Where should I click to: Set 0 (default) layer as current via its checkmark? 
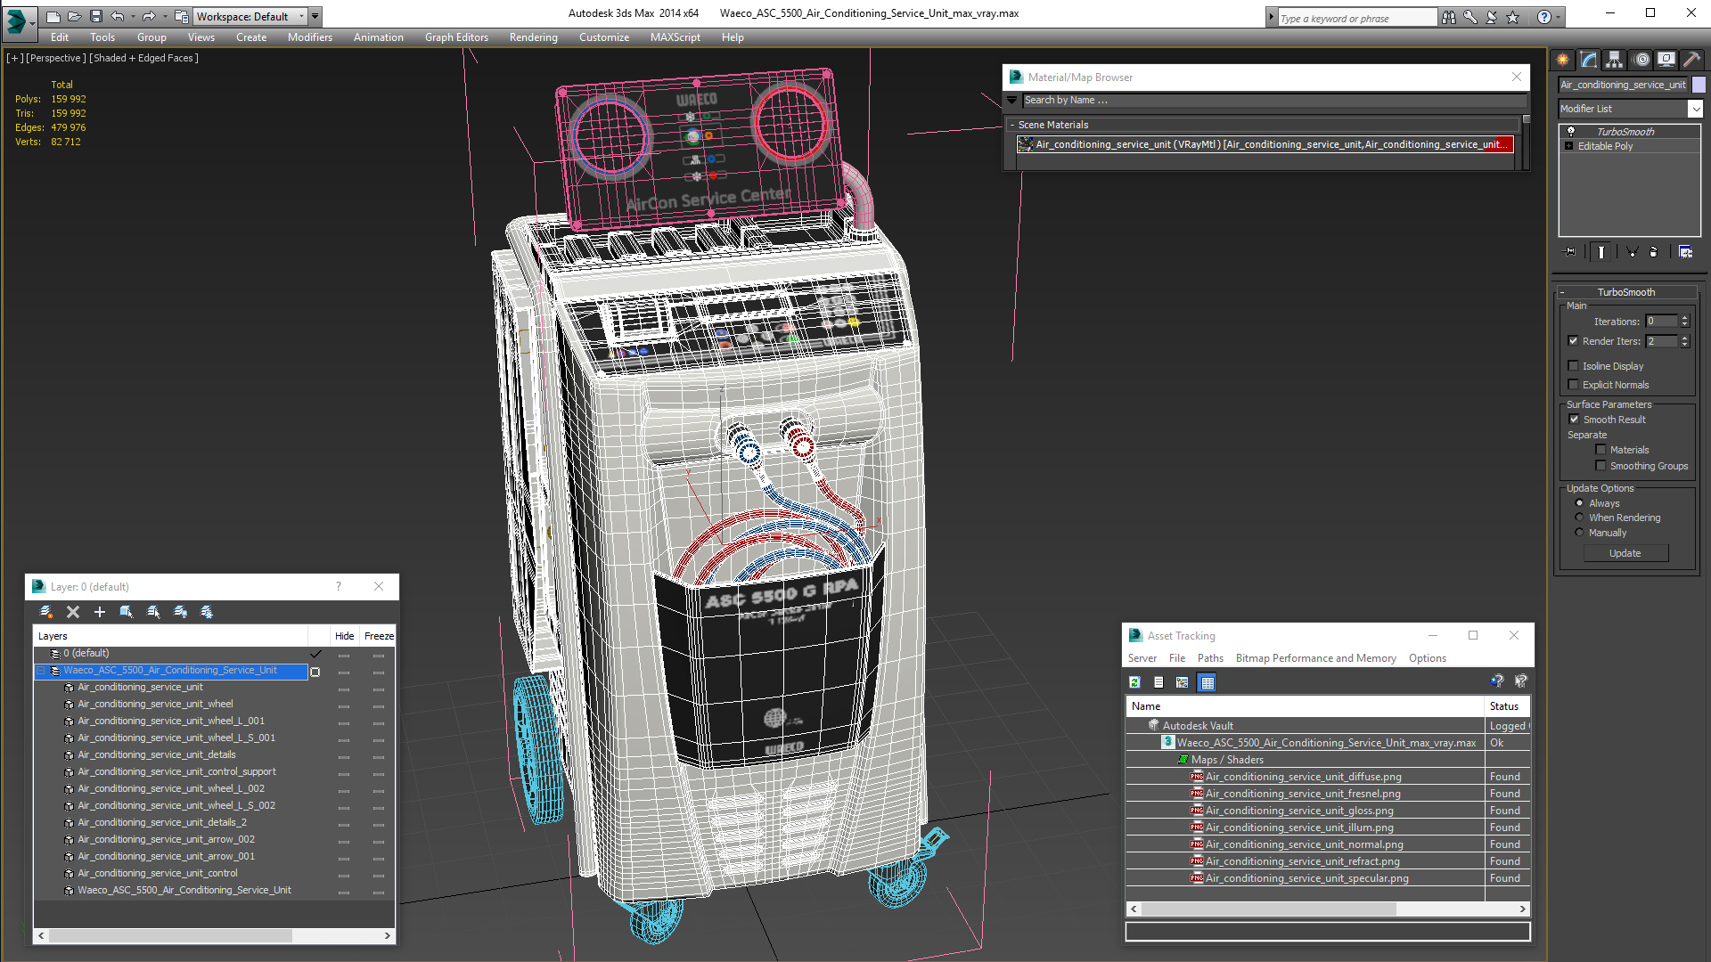[x=315, y=654]
